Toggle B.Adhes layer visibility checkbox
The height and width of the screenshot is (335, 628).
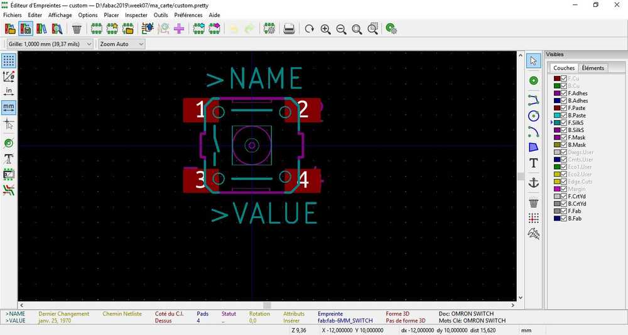coord(564,101)
